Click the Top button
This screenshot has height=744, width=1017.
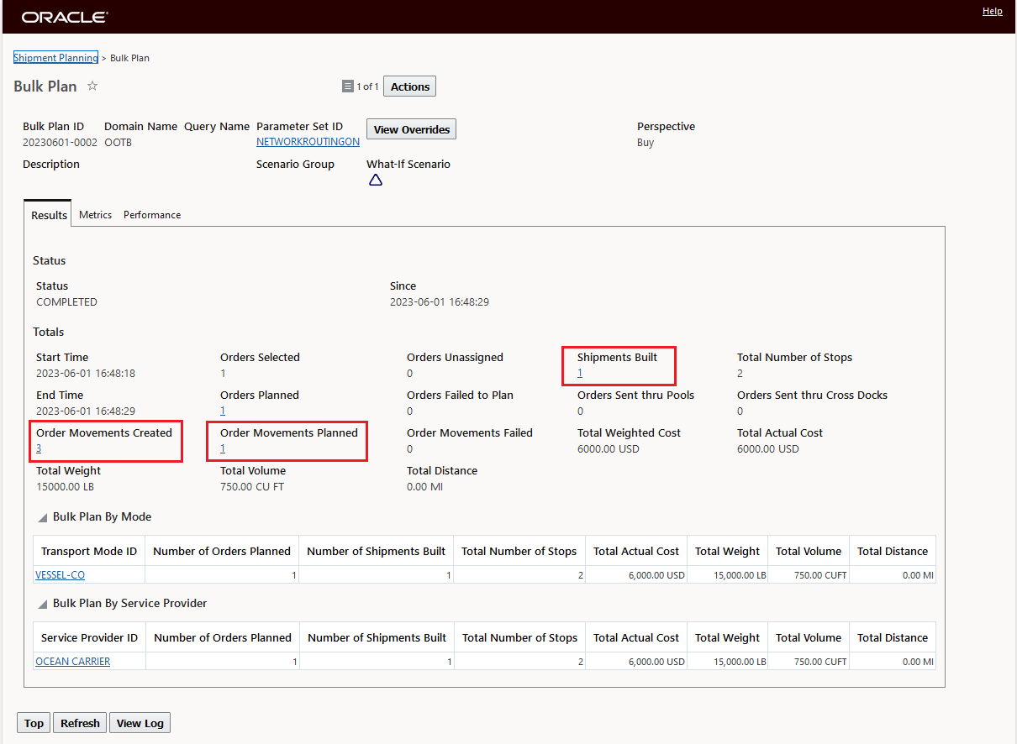[x=34, y=723]
